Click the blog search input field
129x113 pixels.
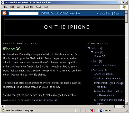point(24,13)
